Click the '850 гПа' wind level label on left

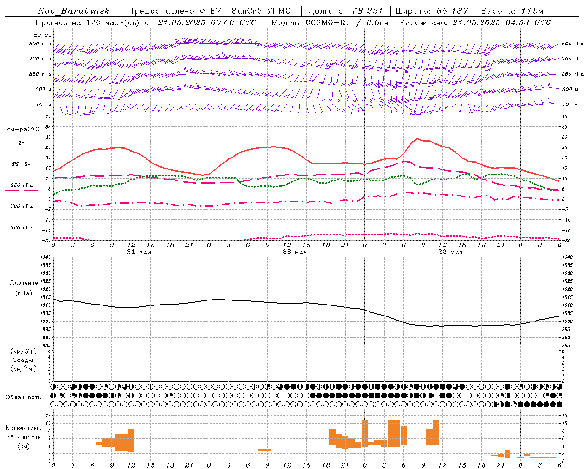tap(40, 74)
